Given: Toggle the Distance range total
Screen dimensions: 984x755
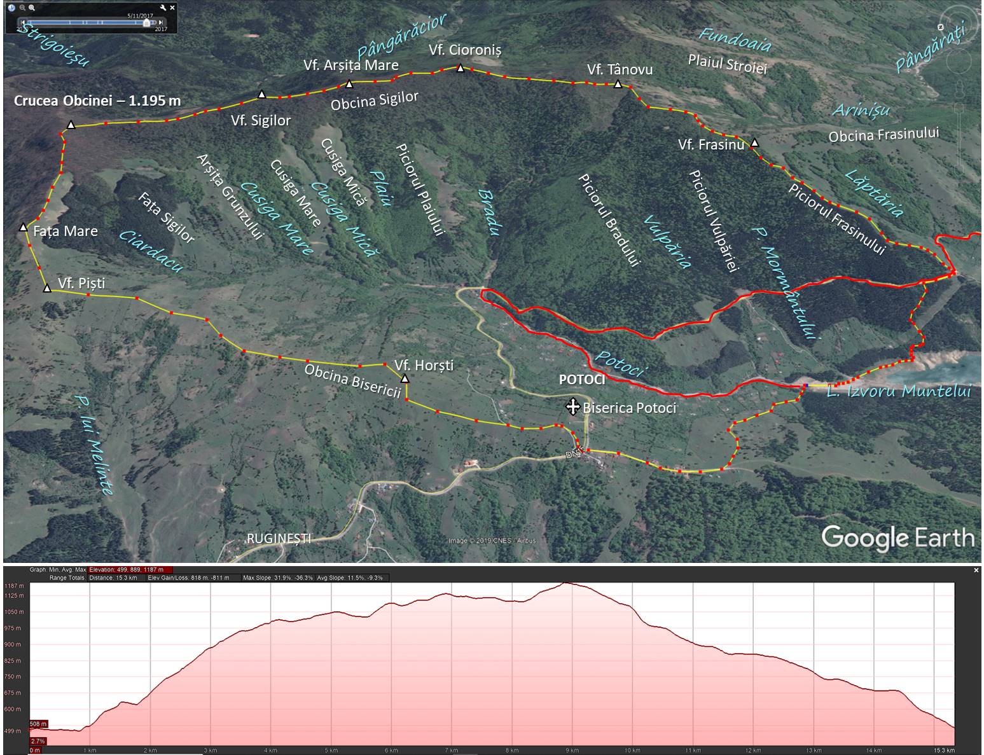Looking at the screenshot, I should [x=115, y=578].
